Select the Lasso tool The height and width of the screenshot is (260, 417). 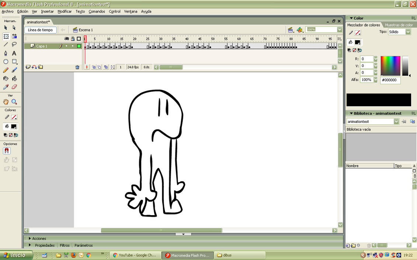(x=14, y=44)
